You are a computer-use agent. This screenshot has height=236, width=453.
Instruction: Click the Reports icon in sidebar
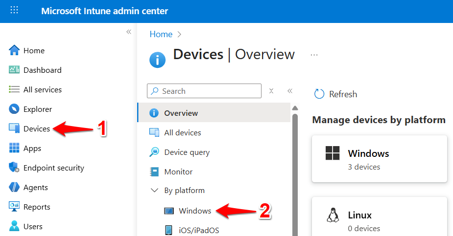[14, 207]
